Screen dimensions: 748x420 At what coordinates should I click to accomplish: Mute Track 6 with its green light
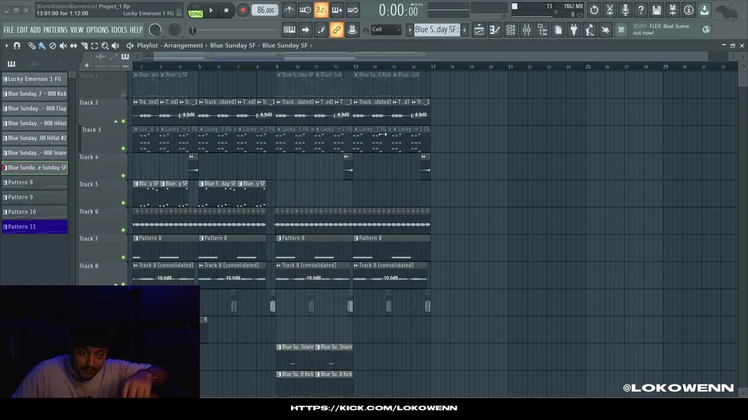click(123, 230)
